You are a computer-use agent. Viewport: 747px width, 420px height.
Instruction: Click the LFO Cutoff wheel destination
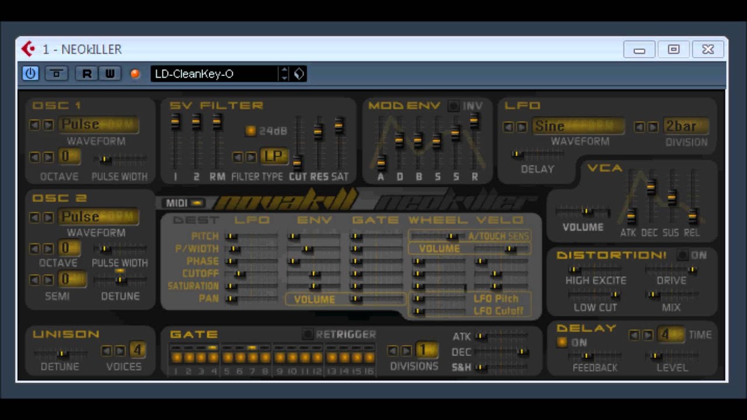pyautogui.click(x=498, y=311)
